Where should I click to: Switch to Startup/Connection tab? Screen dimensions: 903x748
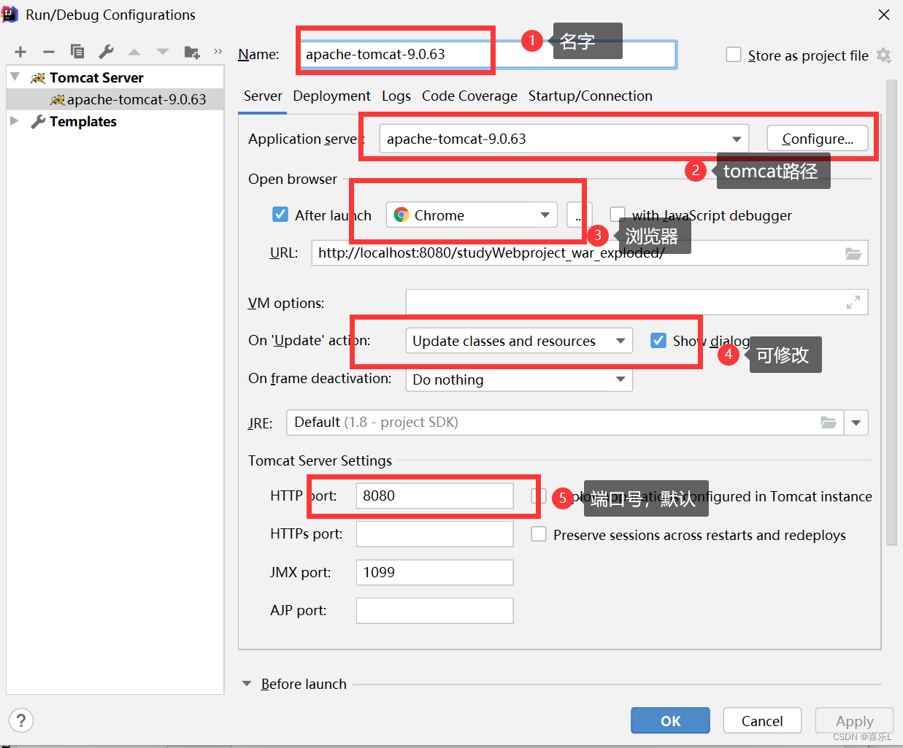click(591, 96)
